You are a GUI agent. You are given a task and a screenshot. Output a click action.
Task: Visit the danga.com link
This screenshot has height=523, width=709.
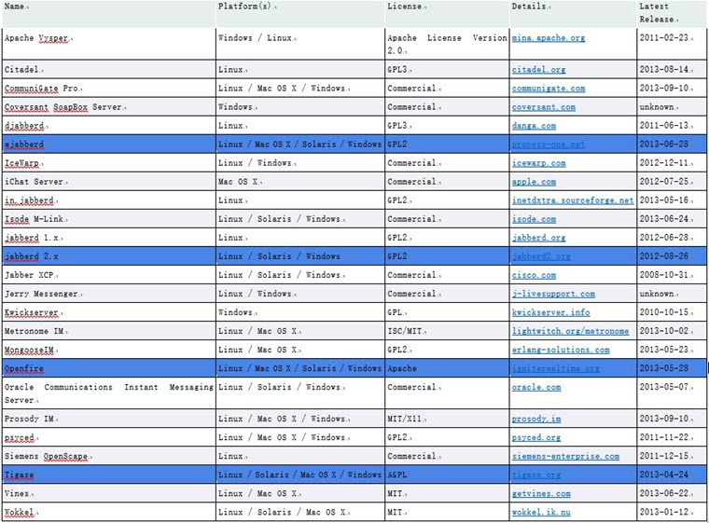click(x=534, y=126)
